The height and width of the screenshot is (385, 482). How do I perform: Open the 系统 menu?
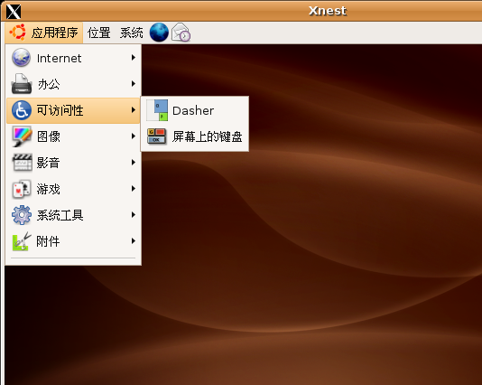click(x=132, y=33)
